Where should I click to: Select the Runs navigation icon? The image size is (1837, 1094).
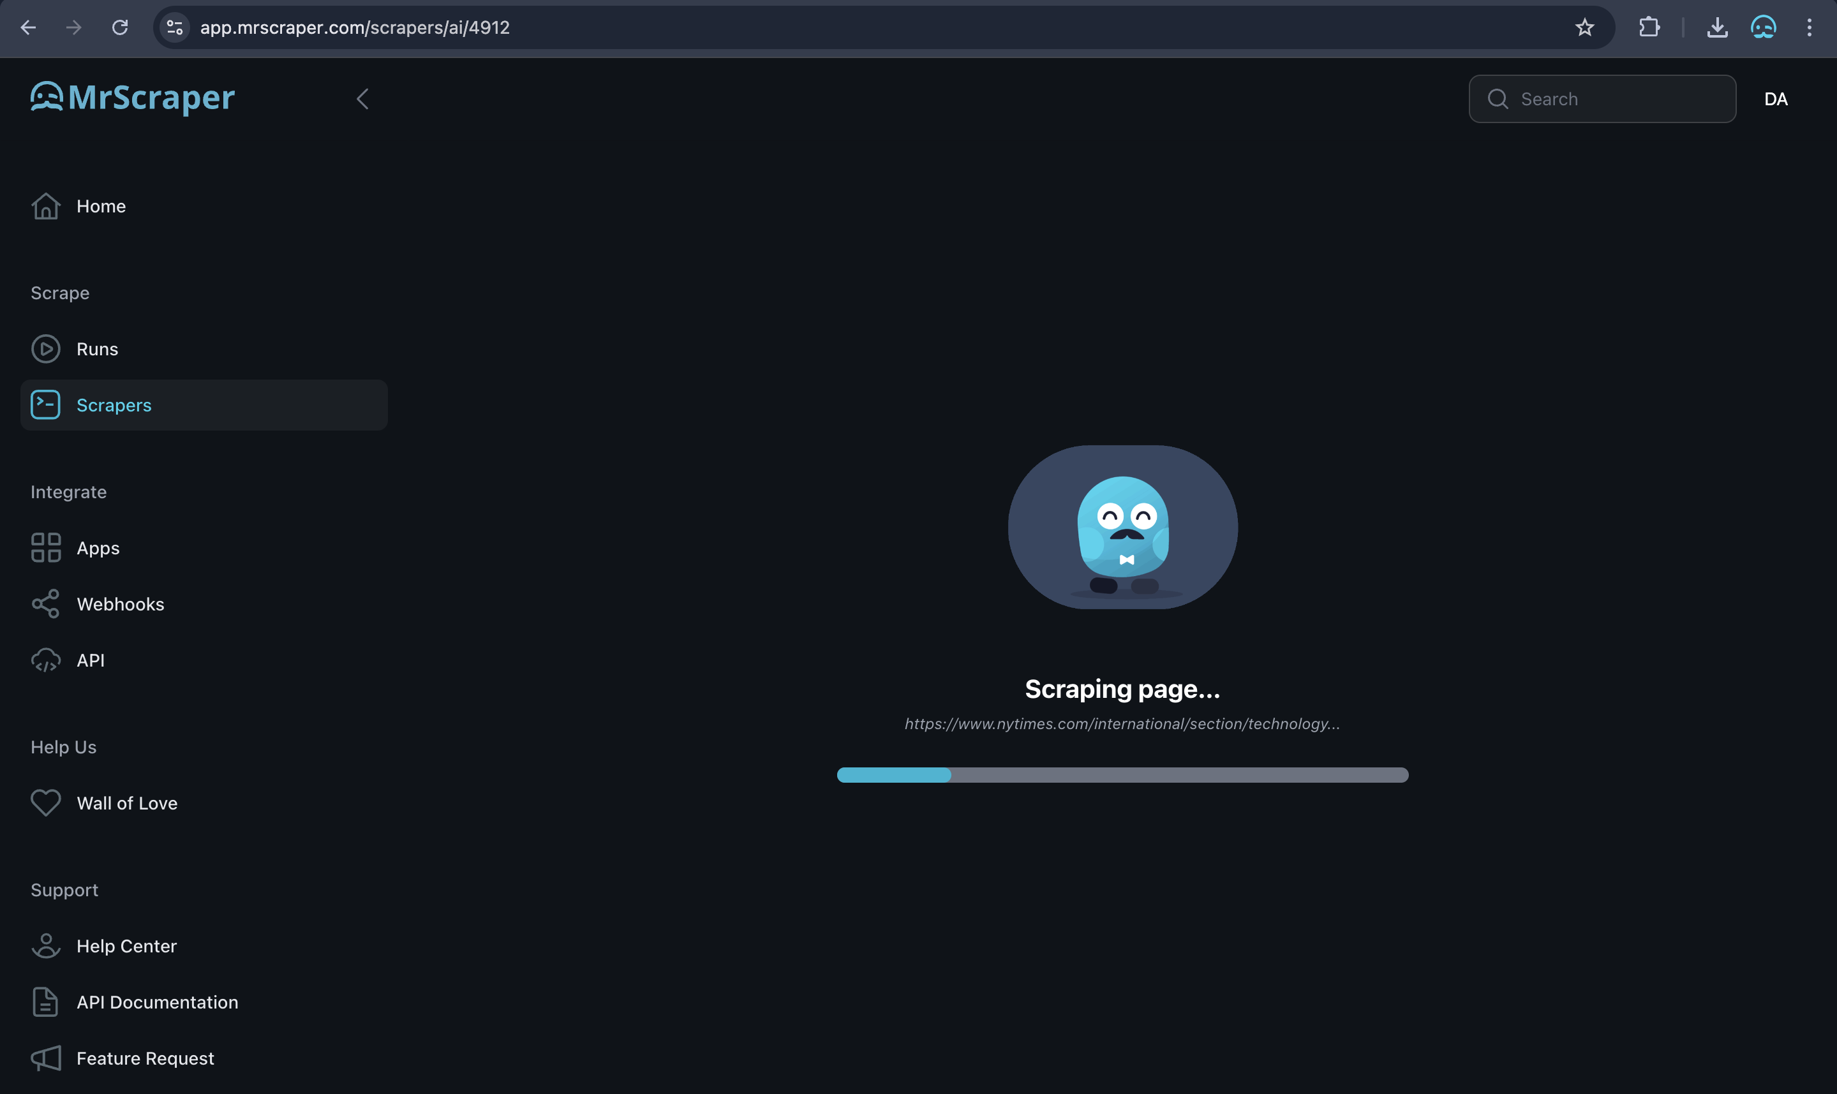(x=45, y=348)
